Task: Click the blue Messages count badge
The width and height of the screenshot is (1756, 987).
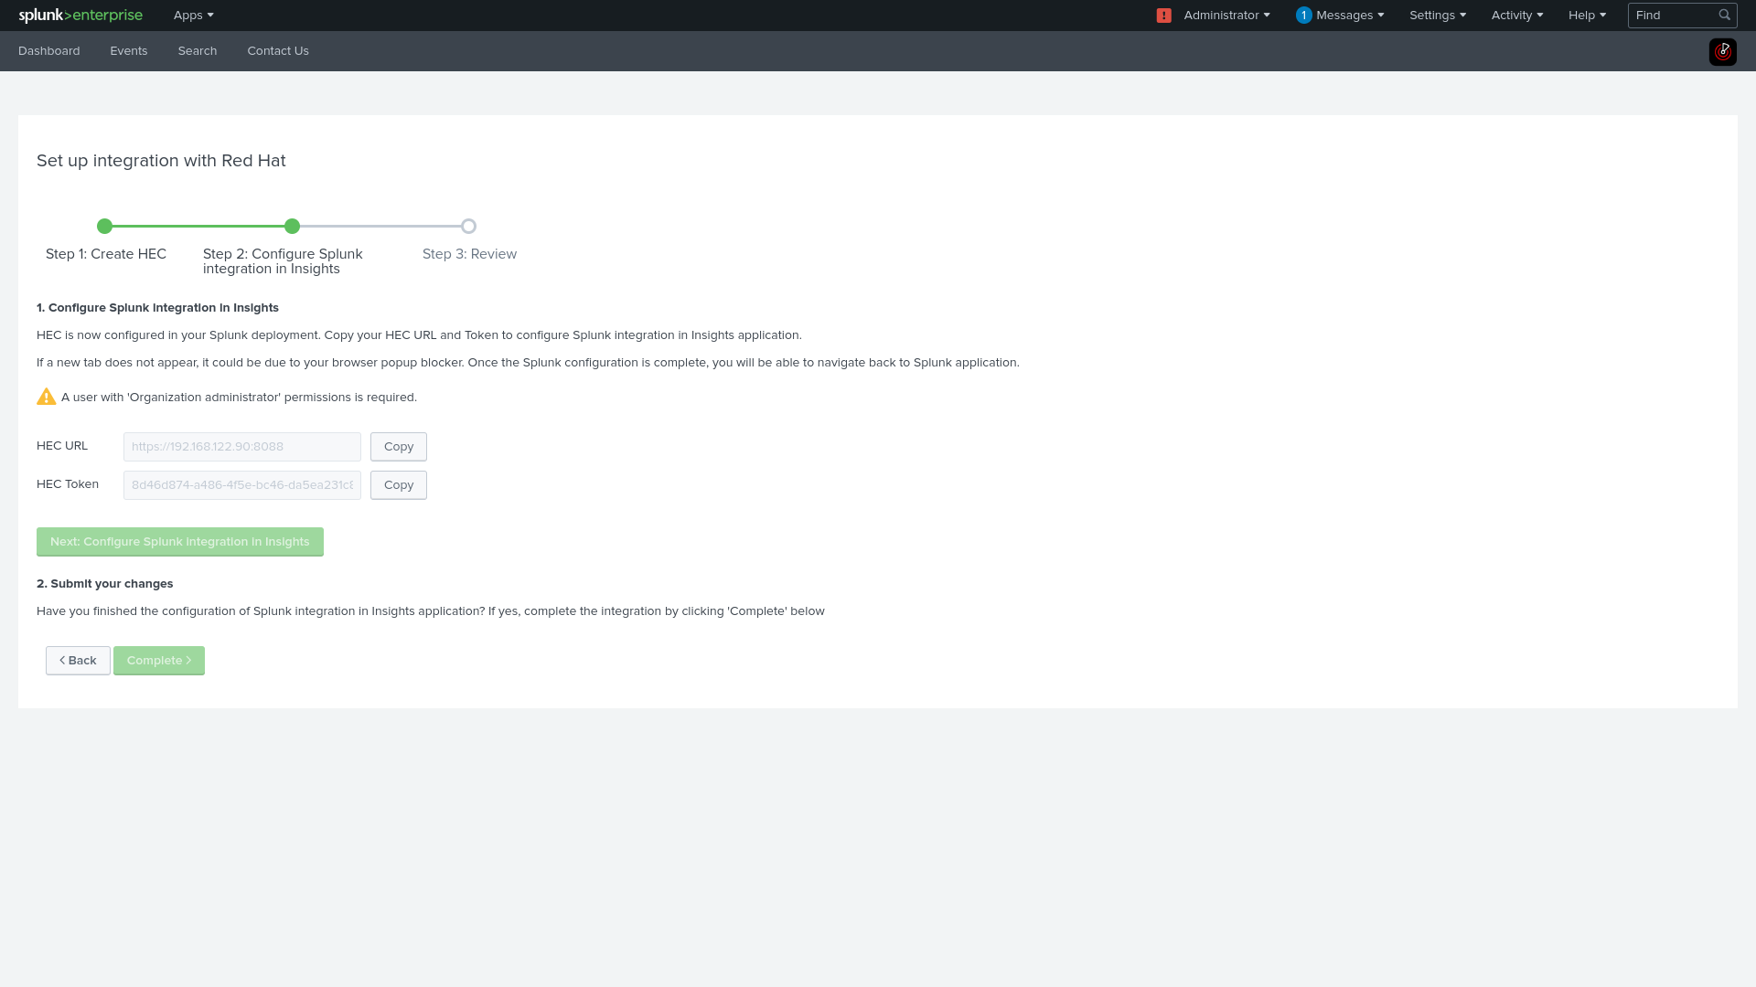Action: tap(1303, 16)
